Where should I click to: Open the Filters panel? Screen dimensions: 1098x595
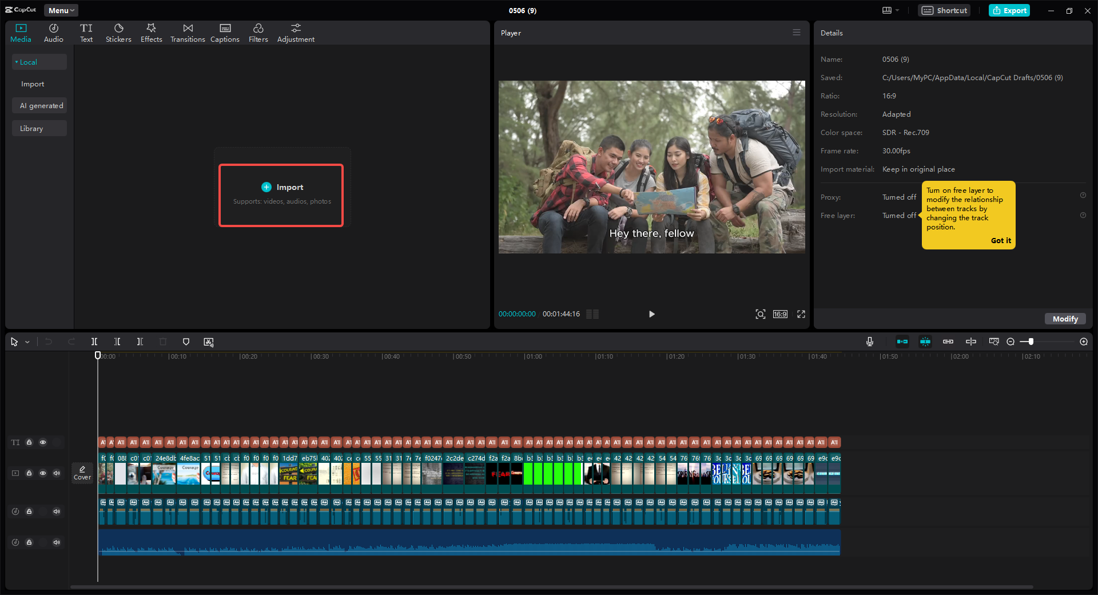[x=258, y=32]
